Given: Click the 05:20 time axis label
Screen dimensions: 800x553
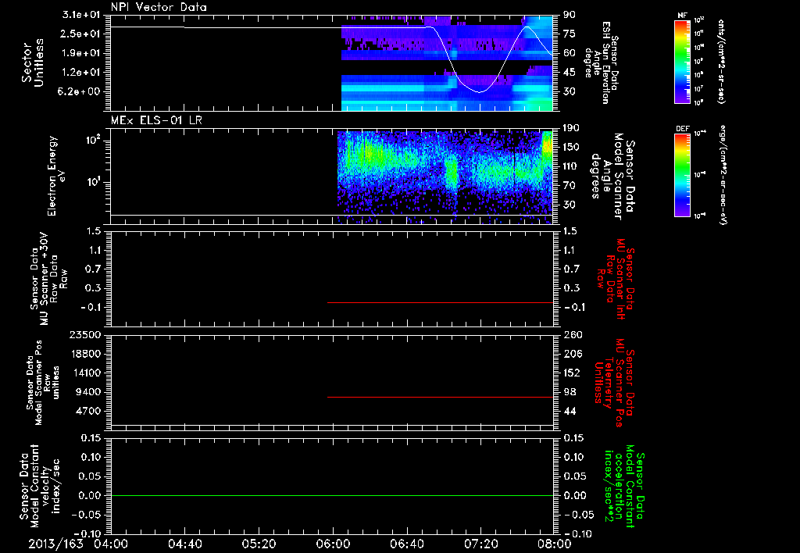Looking at the screenshot, I should point(259,544).
